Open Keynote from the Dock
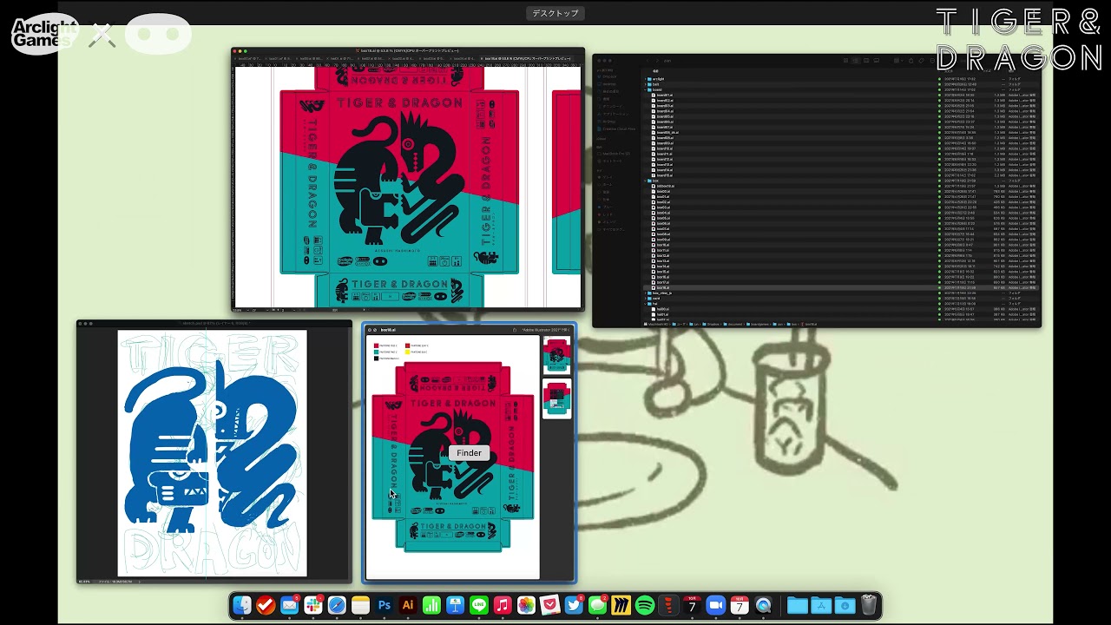Screen dimensions: 1111x625 [x=455, y=605]
